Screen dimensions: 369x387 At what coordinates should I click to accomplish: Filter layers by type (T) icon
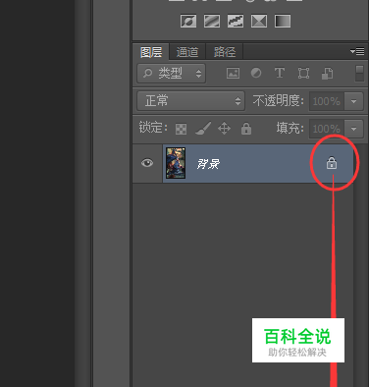click(280, 73)
